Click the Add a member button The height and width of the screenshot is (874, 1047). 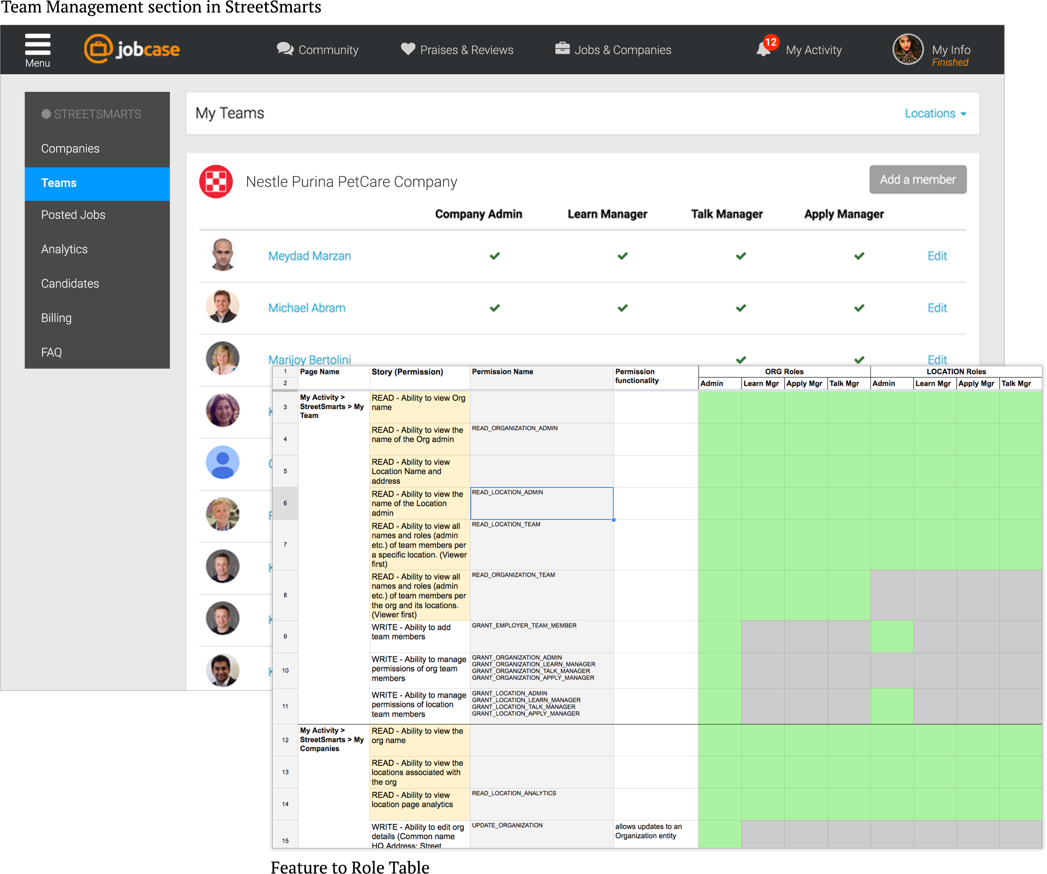[917, 179]
